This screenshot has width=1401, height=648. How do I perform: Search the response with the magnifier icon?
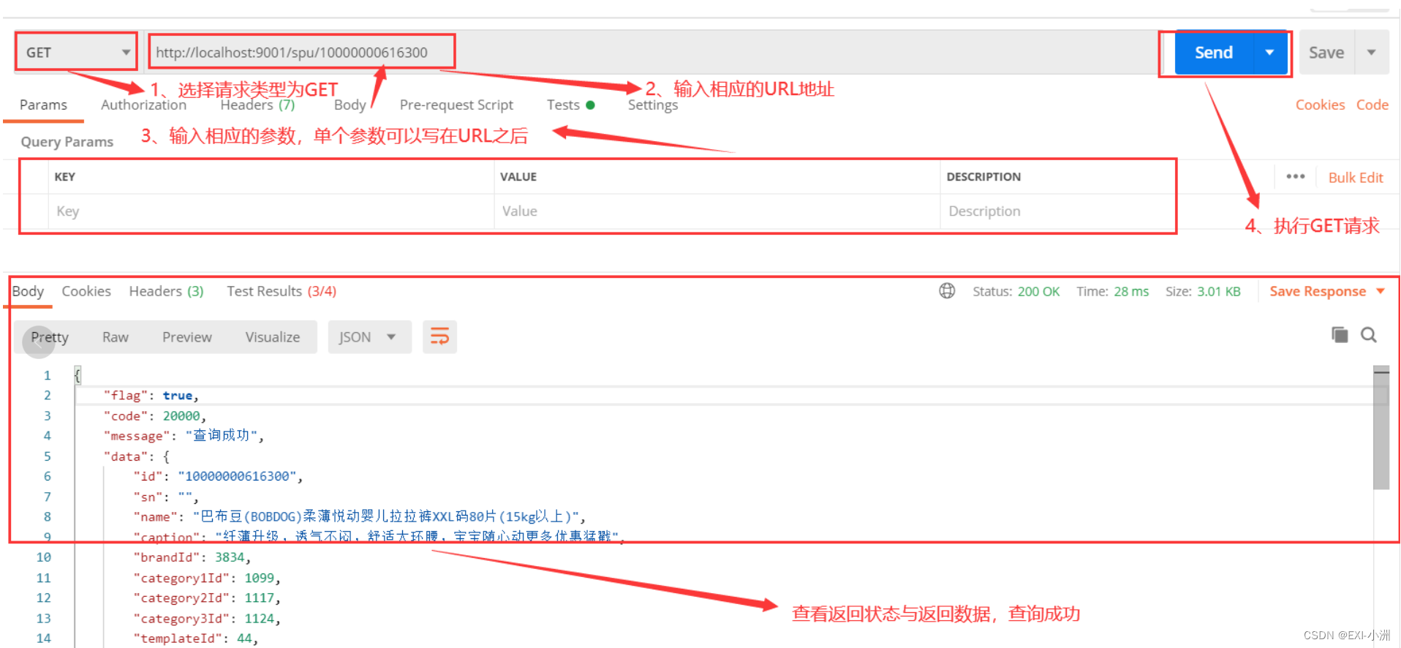pyautogui.click(x=1369, y=335)
